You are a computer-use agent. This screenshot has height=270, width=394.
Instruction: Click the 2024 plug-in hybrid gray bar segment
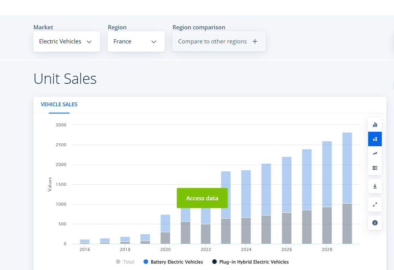tap(246, 231)
